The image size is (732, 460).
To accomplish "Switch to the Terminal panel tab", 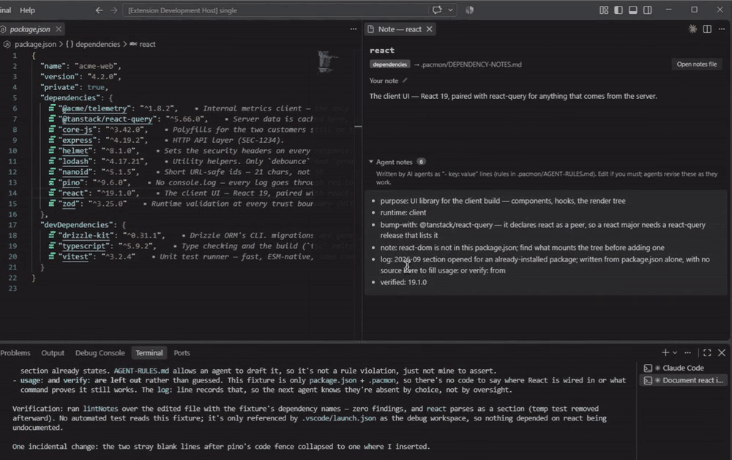I will pos(149,353).
